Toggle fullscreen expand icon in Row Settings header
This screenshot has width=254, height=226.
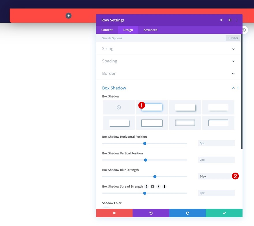[x=222, y=20]
